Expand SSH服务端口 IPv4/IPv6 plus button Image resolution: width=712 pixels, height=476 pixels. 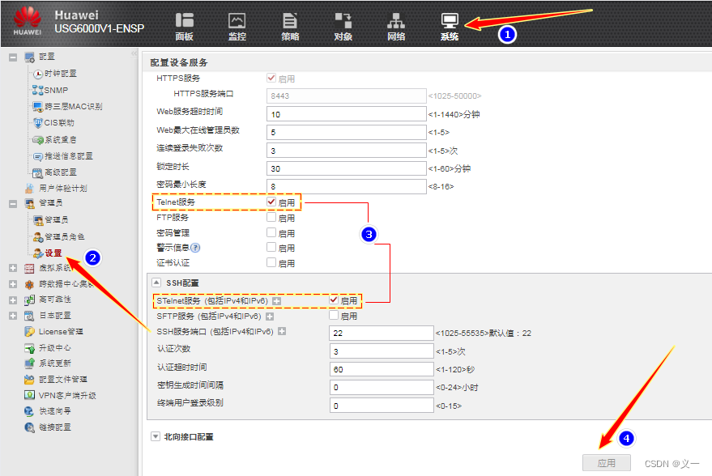coord(282,332)
